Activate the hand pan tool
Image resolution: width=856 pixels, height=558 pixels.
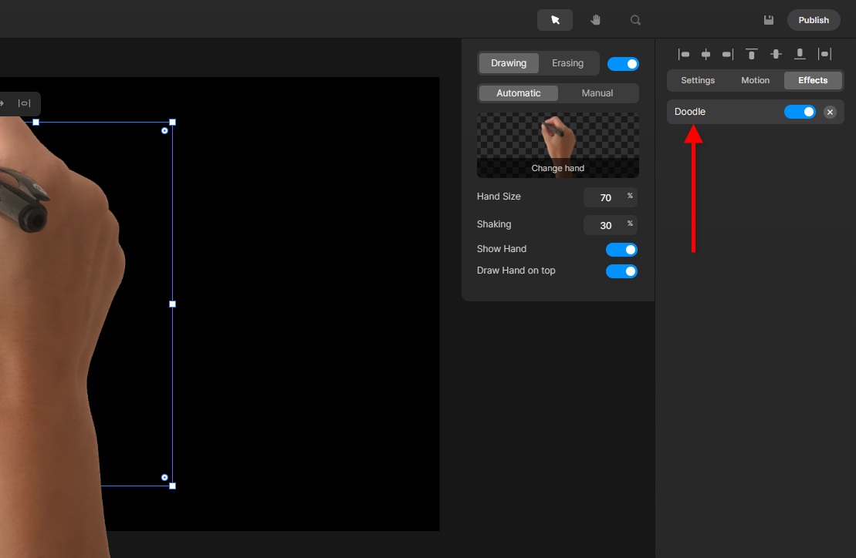pyautogui.click(x=595, y=20)
